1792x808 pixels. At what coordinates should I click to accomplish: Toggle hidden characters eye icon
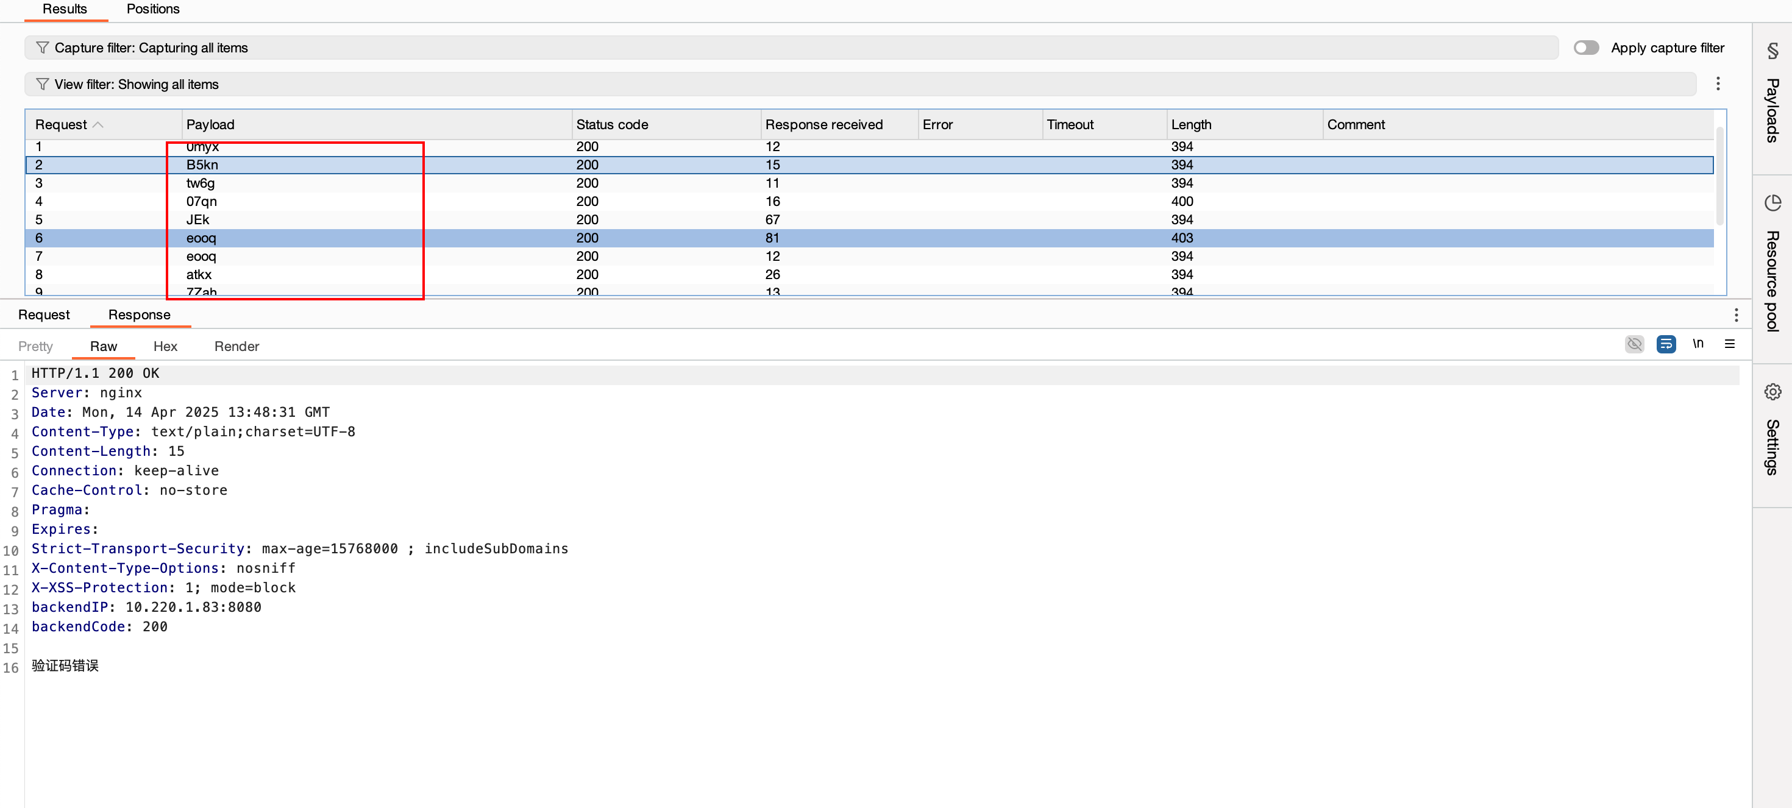tap(1634, 344)
